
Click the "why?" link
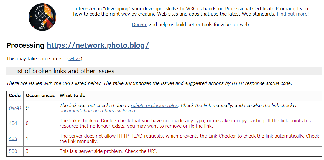point(75,59)
